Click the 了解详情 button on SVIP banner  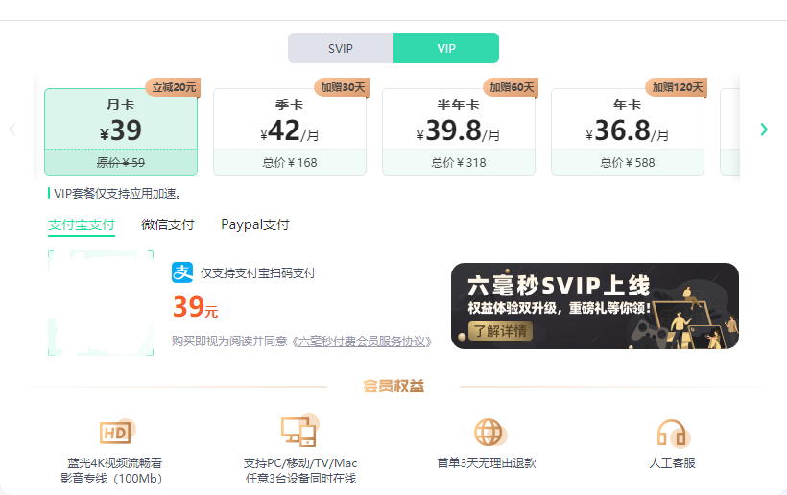(x=500, y=331)
